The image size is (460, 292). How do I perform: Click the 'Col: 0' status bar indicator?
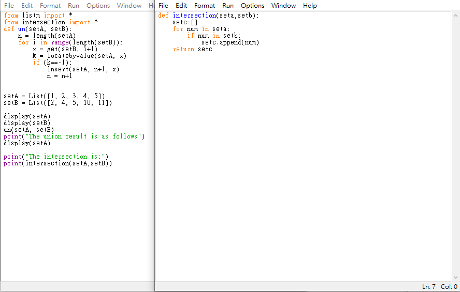click(x=449, y=287)
